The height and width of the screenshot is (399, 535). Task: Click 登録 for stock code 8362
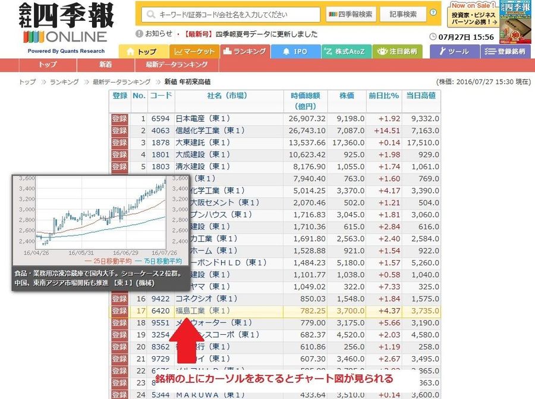point(119,347)
